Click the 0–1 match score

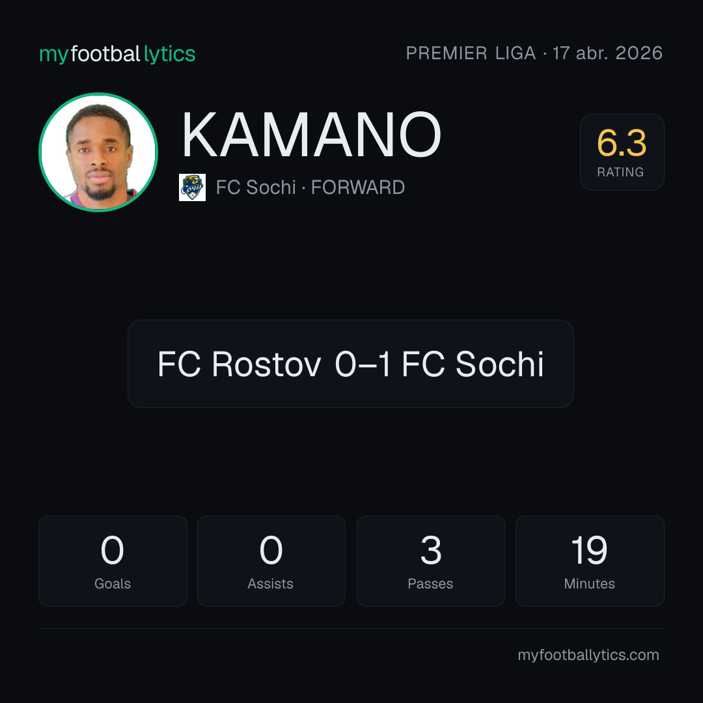363,364
